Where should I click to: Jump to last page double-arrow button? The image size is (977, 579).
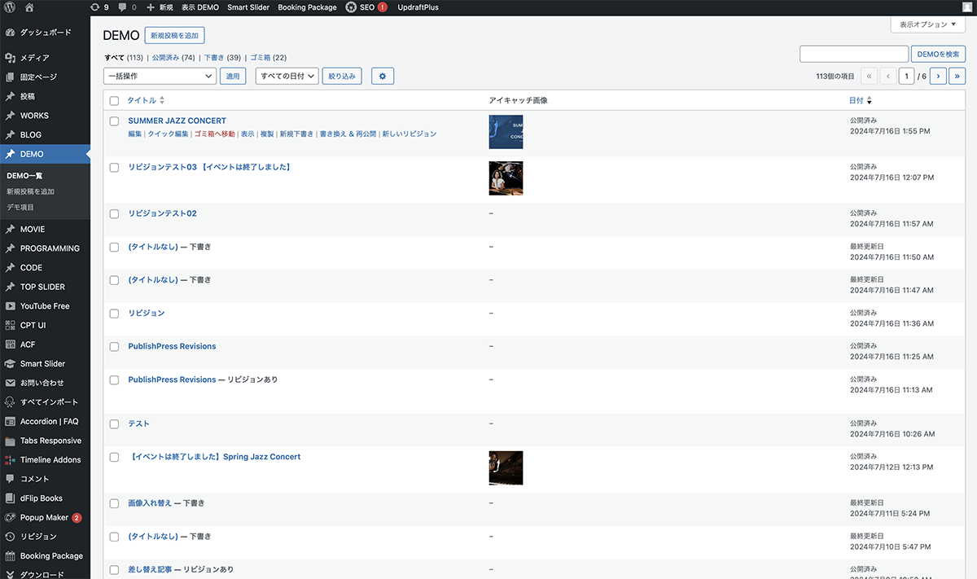tap(957, 76)
